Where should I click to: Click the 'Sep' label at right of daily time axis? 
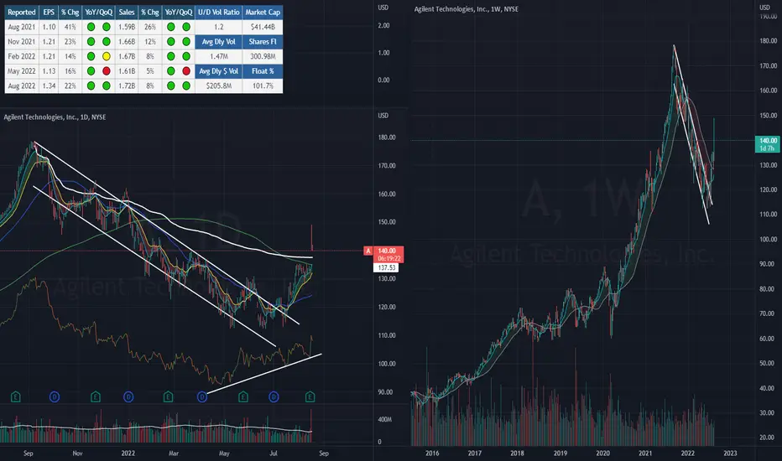(324, 453)
